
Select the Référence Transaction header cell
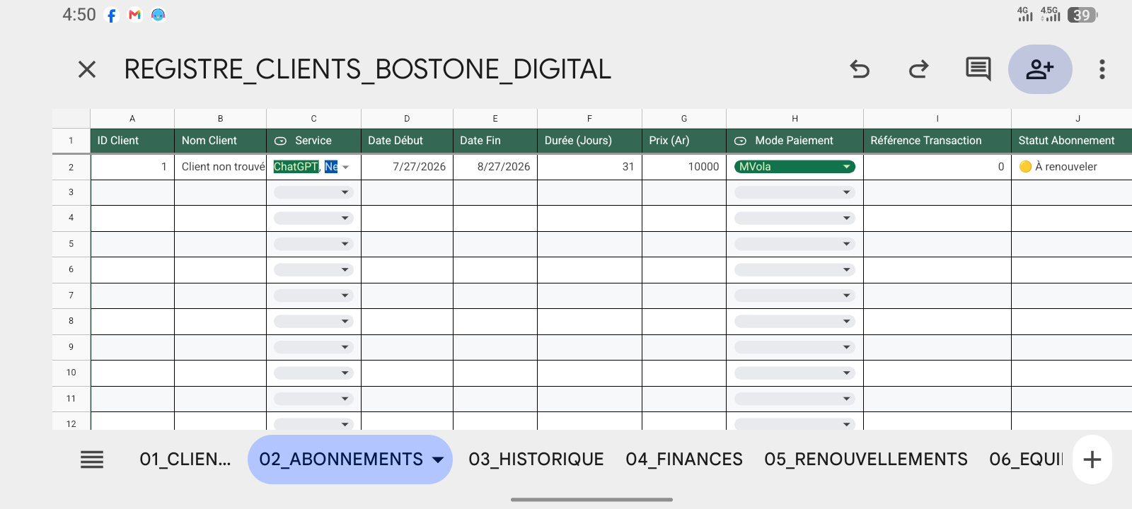click(937, 141)
